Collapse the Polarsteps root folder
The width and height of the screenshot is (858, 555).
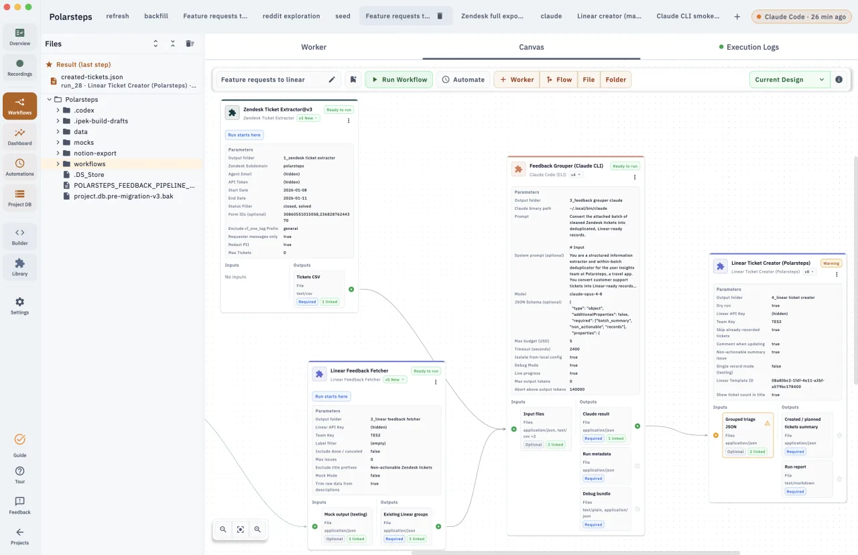tap(50, 100)
